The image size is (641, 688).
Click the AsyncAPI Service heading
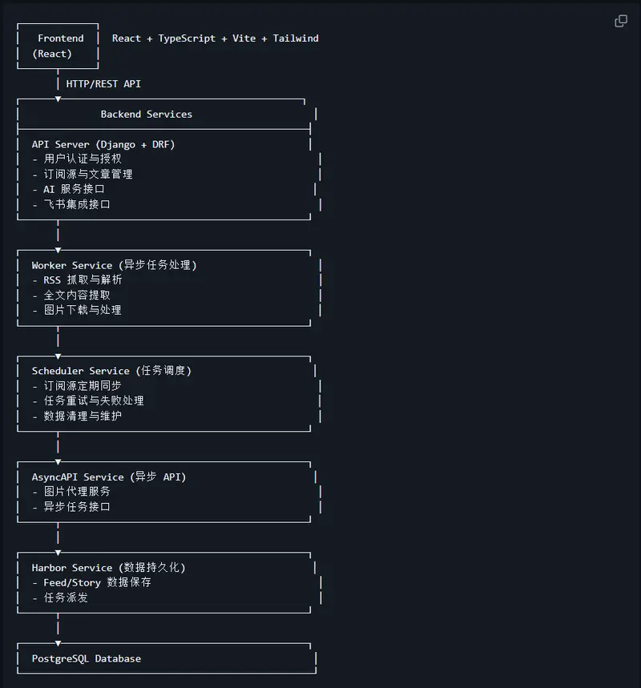click(x=108, y=477)
